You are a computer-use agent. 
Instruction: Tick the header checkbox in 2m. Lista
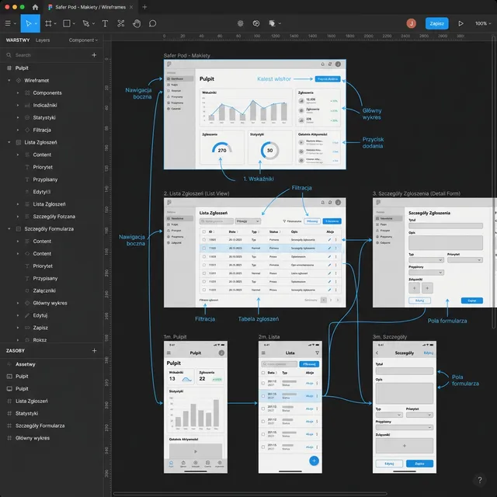[x=263, y=373]
